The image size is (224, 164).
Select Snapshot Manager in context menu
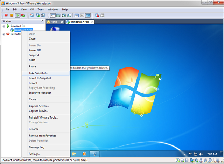(40, 93)
